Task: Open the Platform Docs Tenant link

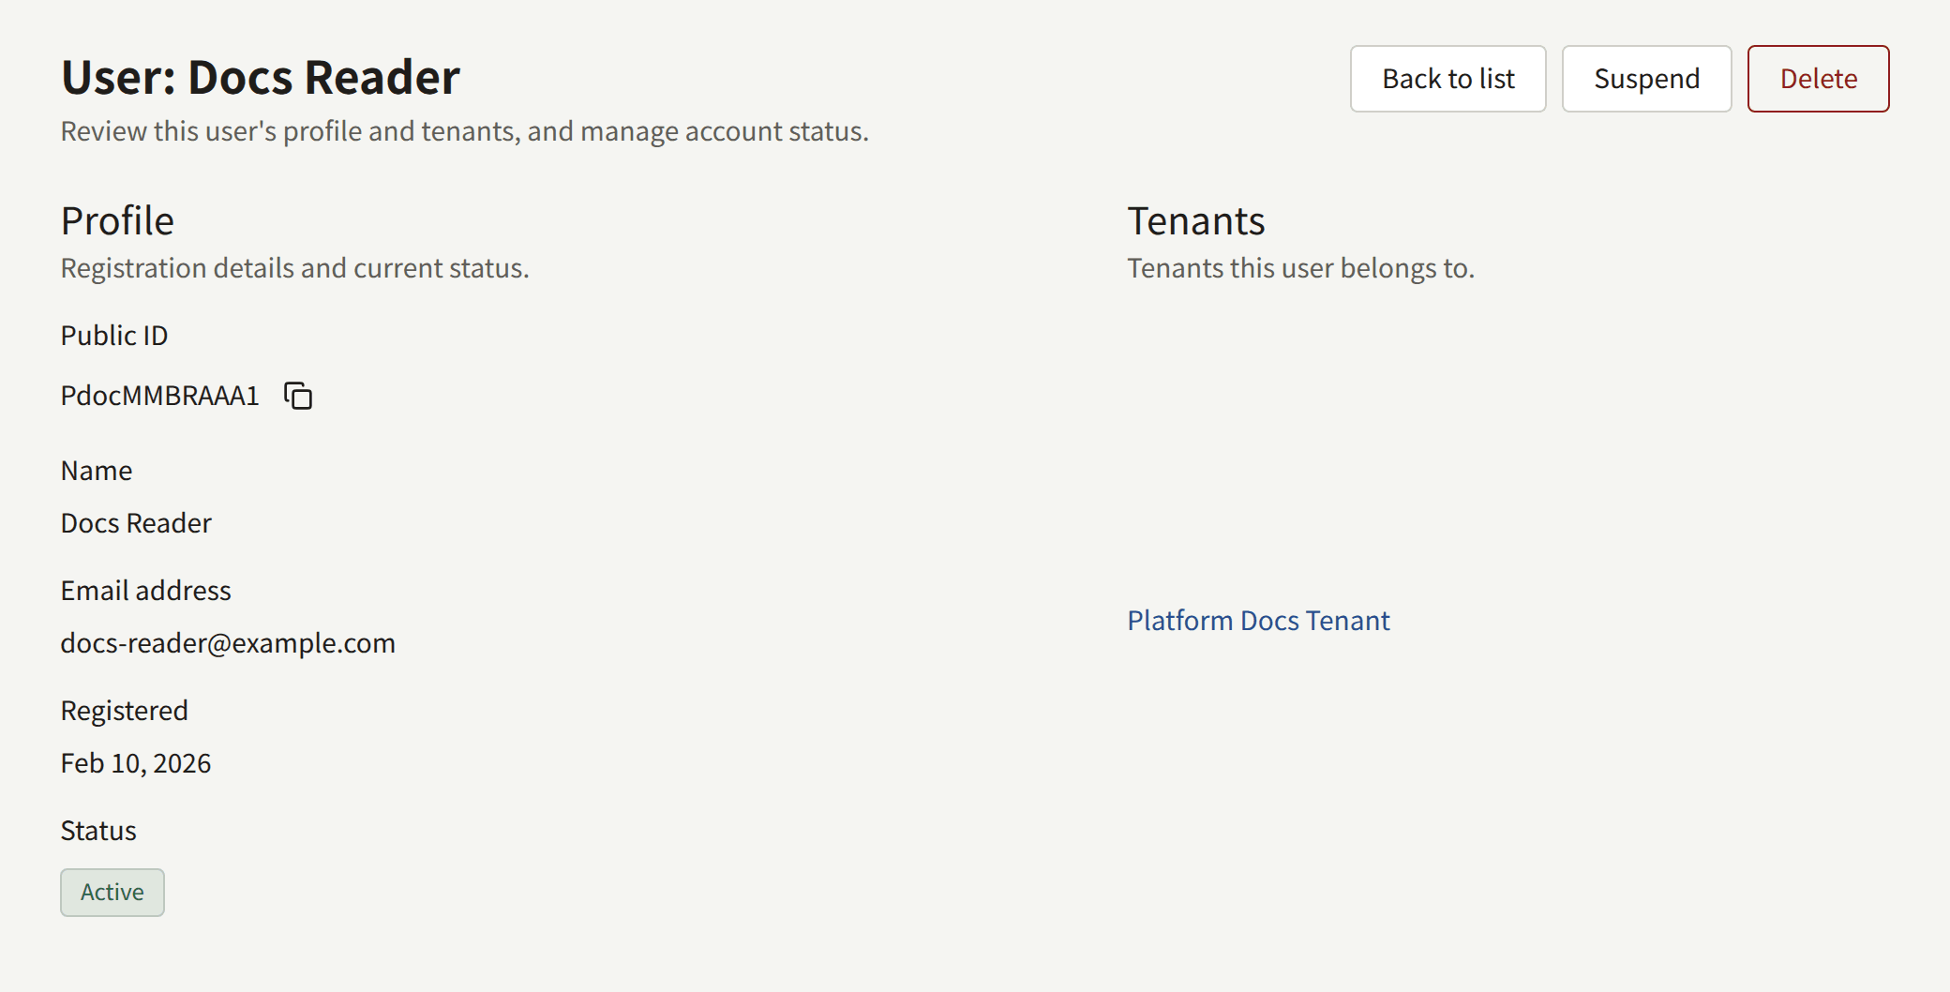Action: coord(1258,621)
